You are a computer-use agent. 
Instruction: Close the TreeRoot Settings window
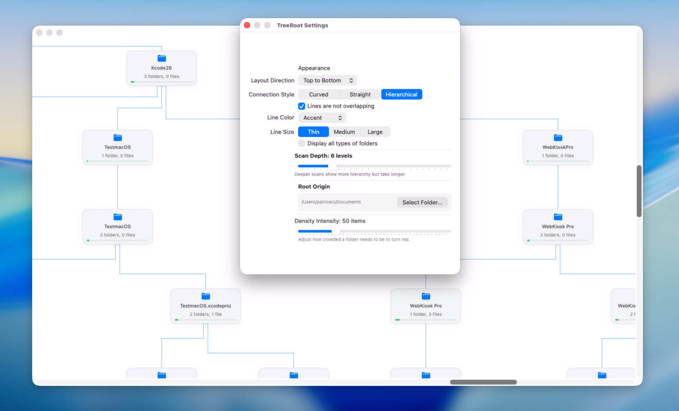tap(247, 25)
